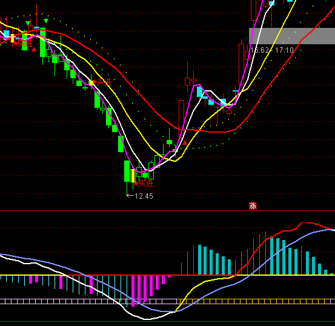Click the leftmost green down-triangle marker
The image size is (335, 326).
(28, 23)
